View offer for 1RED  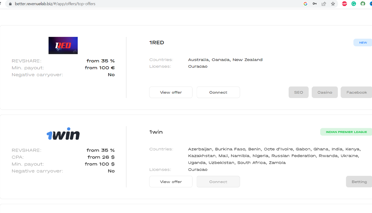(171, 92)
